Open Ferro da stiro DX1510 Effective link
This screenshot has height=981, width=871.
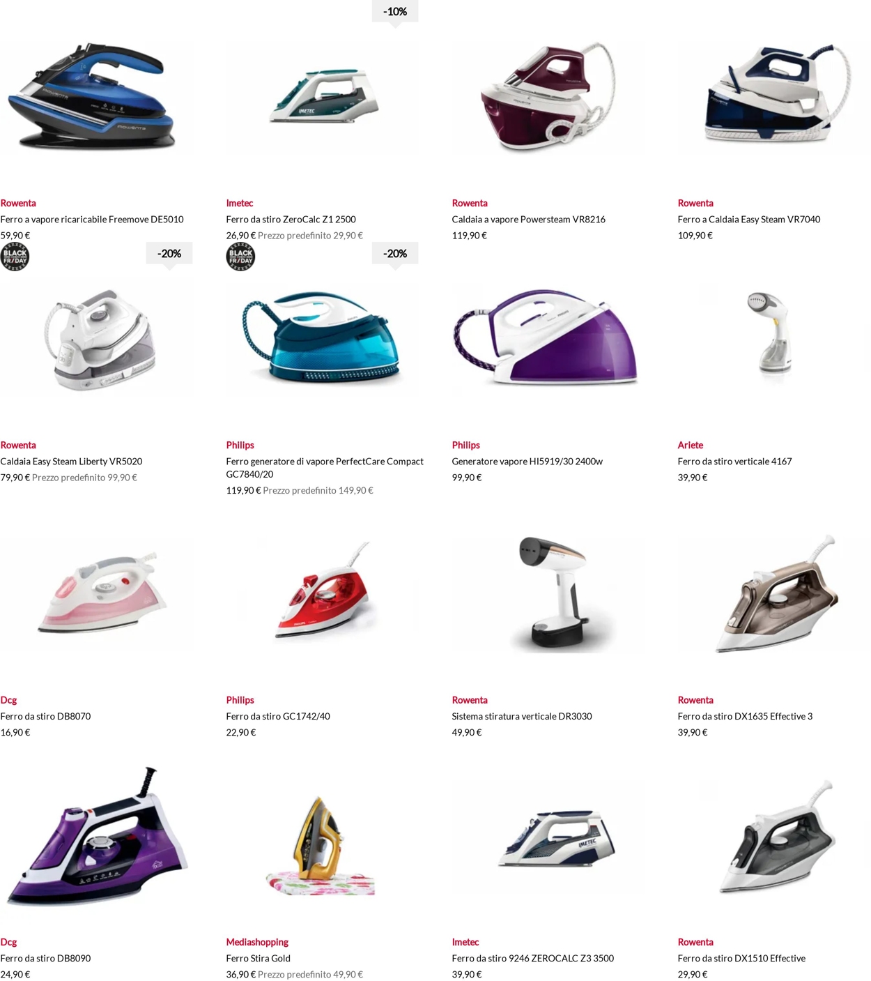tap(741, 958)
